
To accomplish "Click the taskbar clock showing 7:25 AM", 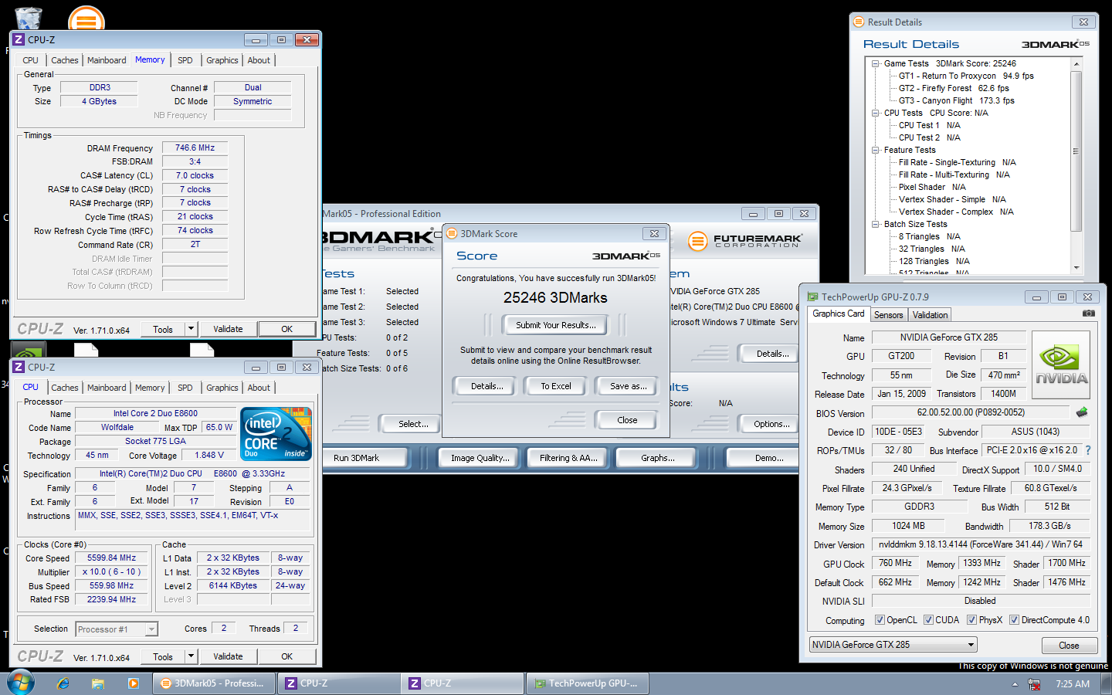I will (x=1073, y=684).
